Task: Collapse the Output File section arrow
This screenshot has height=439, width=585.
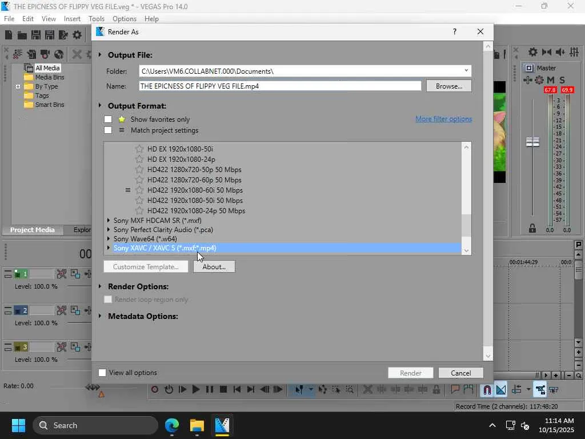Action: pyautogui.click(x=100, y=55)
